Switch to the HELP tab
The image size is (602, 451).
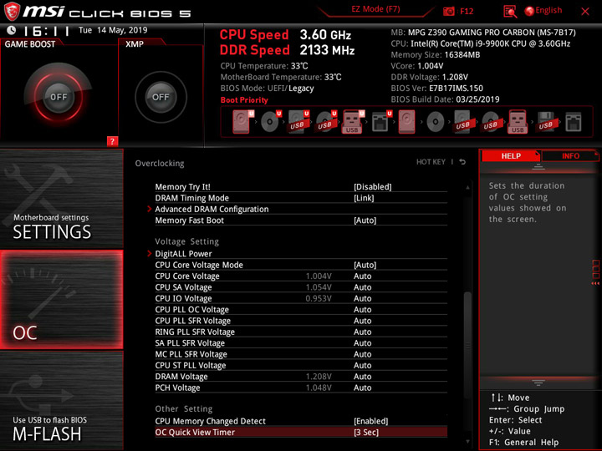511,155
